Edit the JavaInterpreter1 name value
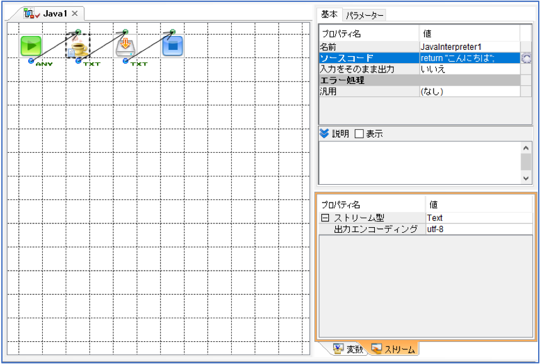This screenshot has height=364, width=540. tap(469, 47)
